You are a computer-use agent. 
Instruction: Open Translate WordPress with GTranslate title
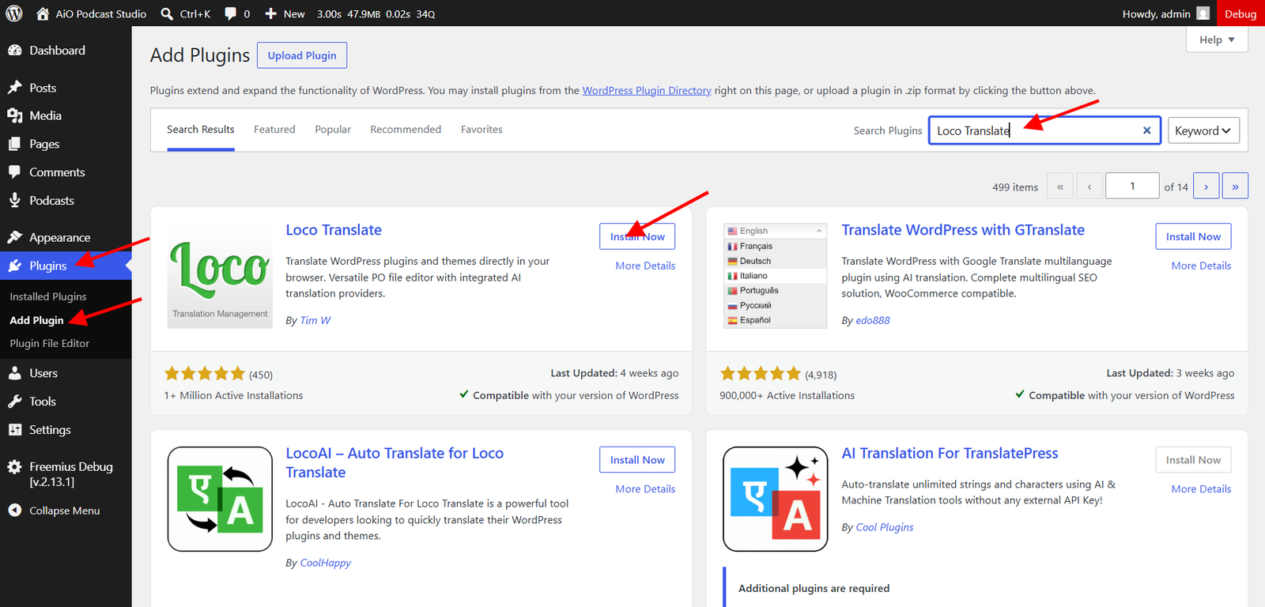[x=963, y=230]
